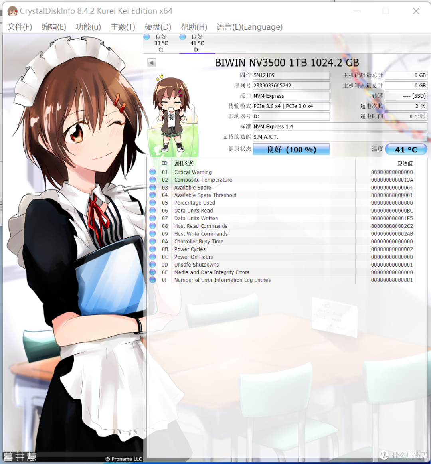431x464 pixels.
Task: Click the 属性名称 column header
Action: click(x=184, y=163)
